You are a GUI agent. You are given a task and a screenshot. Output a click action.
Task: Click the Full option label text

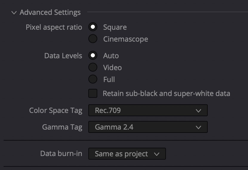click(x=109, y=79)
